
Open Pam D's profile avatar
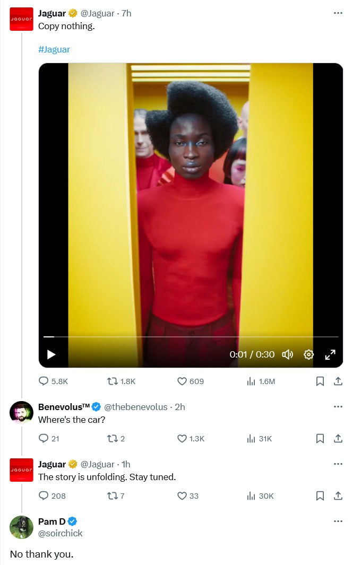tap(21, 527)
